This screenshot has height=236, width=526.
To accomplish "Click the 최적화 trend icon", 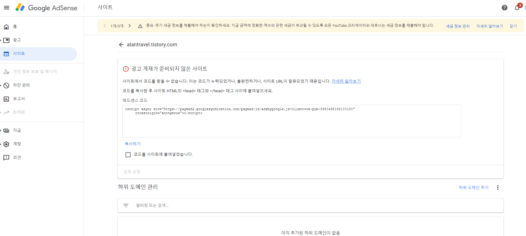I will pyautogui.click(x=6, y=113).
